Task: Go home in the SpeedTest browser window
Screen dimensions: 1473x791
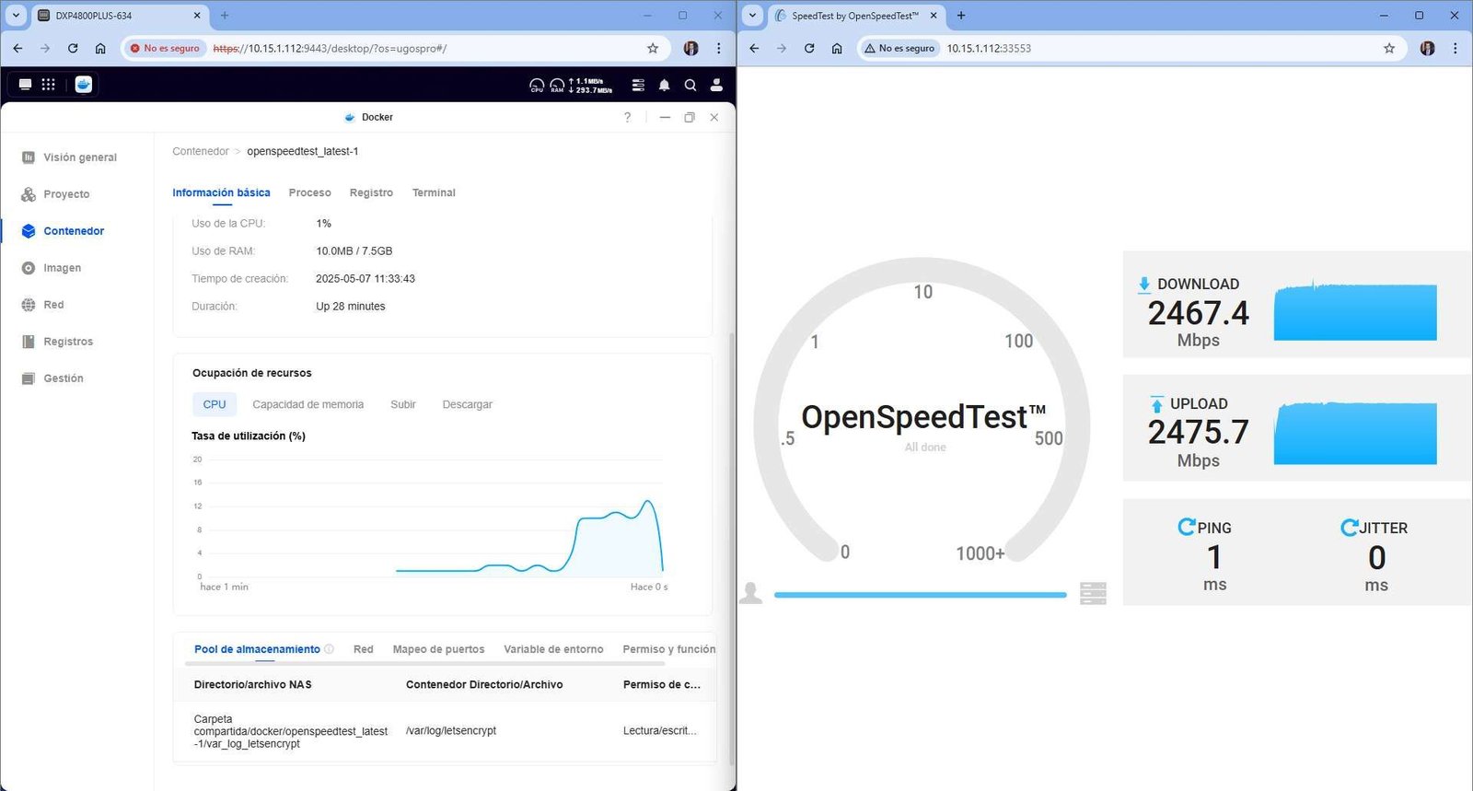Action: point(837,49)
